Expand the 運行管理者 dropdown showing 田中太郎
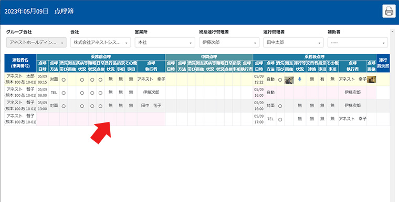399x202 pixels. coord(293,42)
